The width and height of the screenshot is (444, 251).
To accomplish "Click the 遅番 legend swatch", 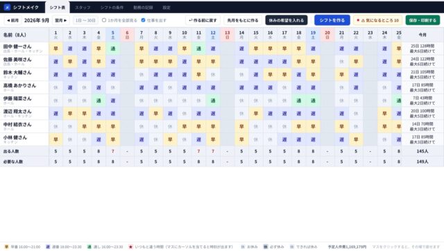I will click(x=48, y=247).
